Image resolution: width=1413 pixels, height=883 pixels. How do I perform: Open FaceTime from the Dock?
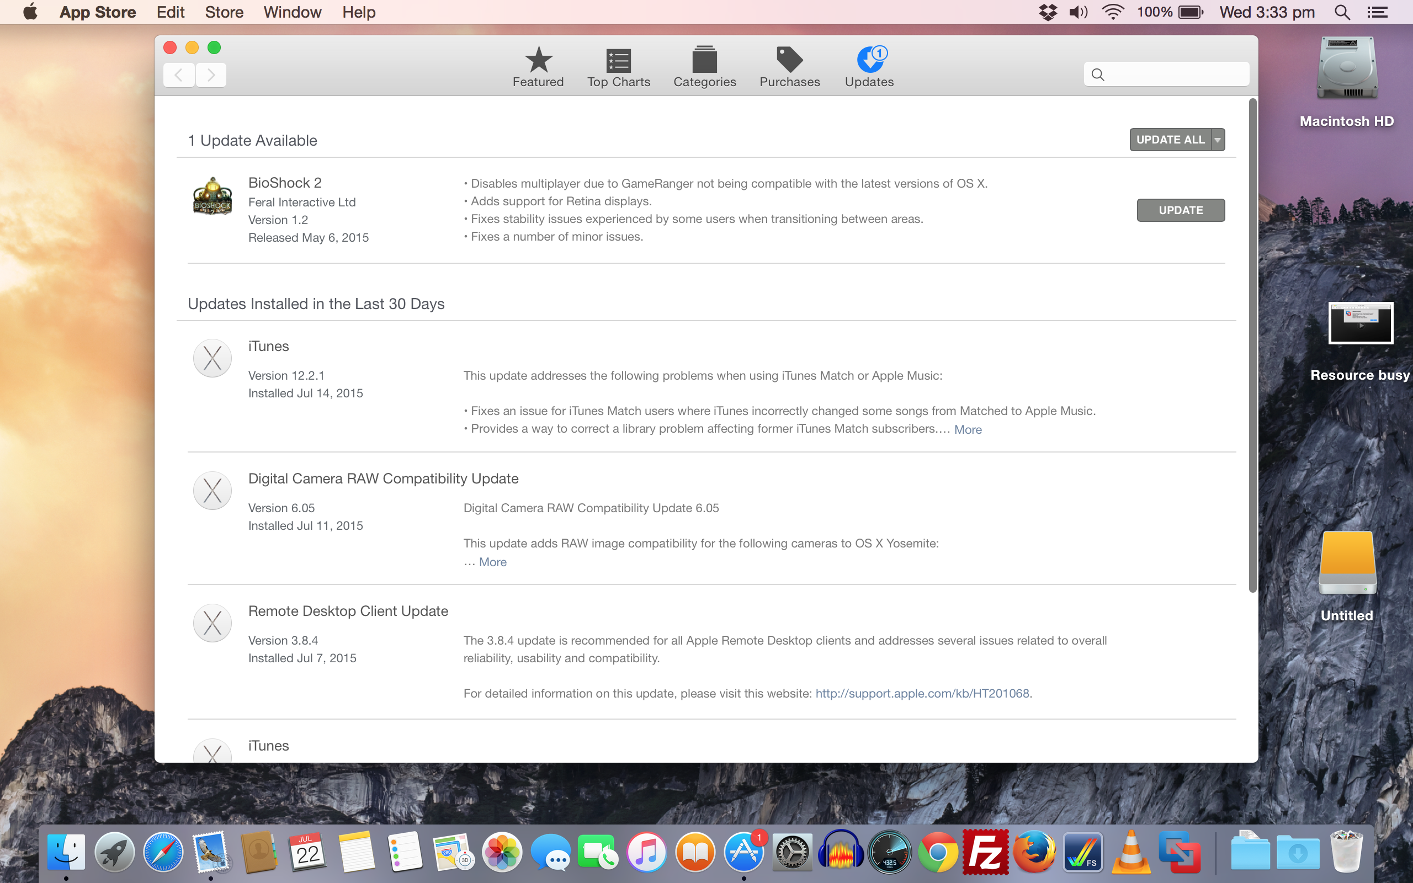point(598,852)
